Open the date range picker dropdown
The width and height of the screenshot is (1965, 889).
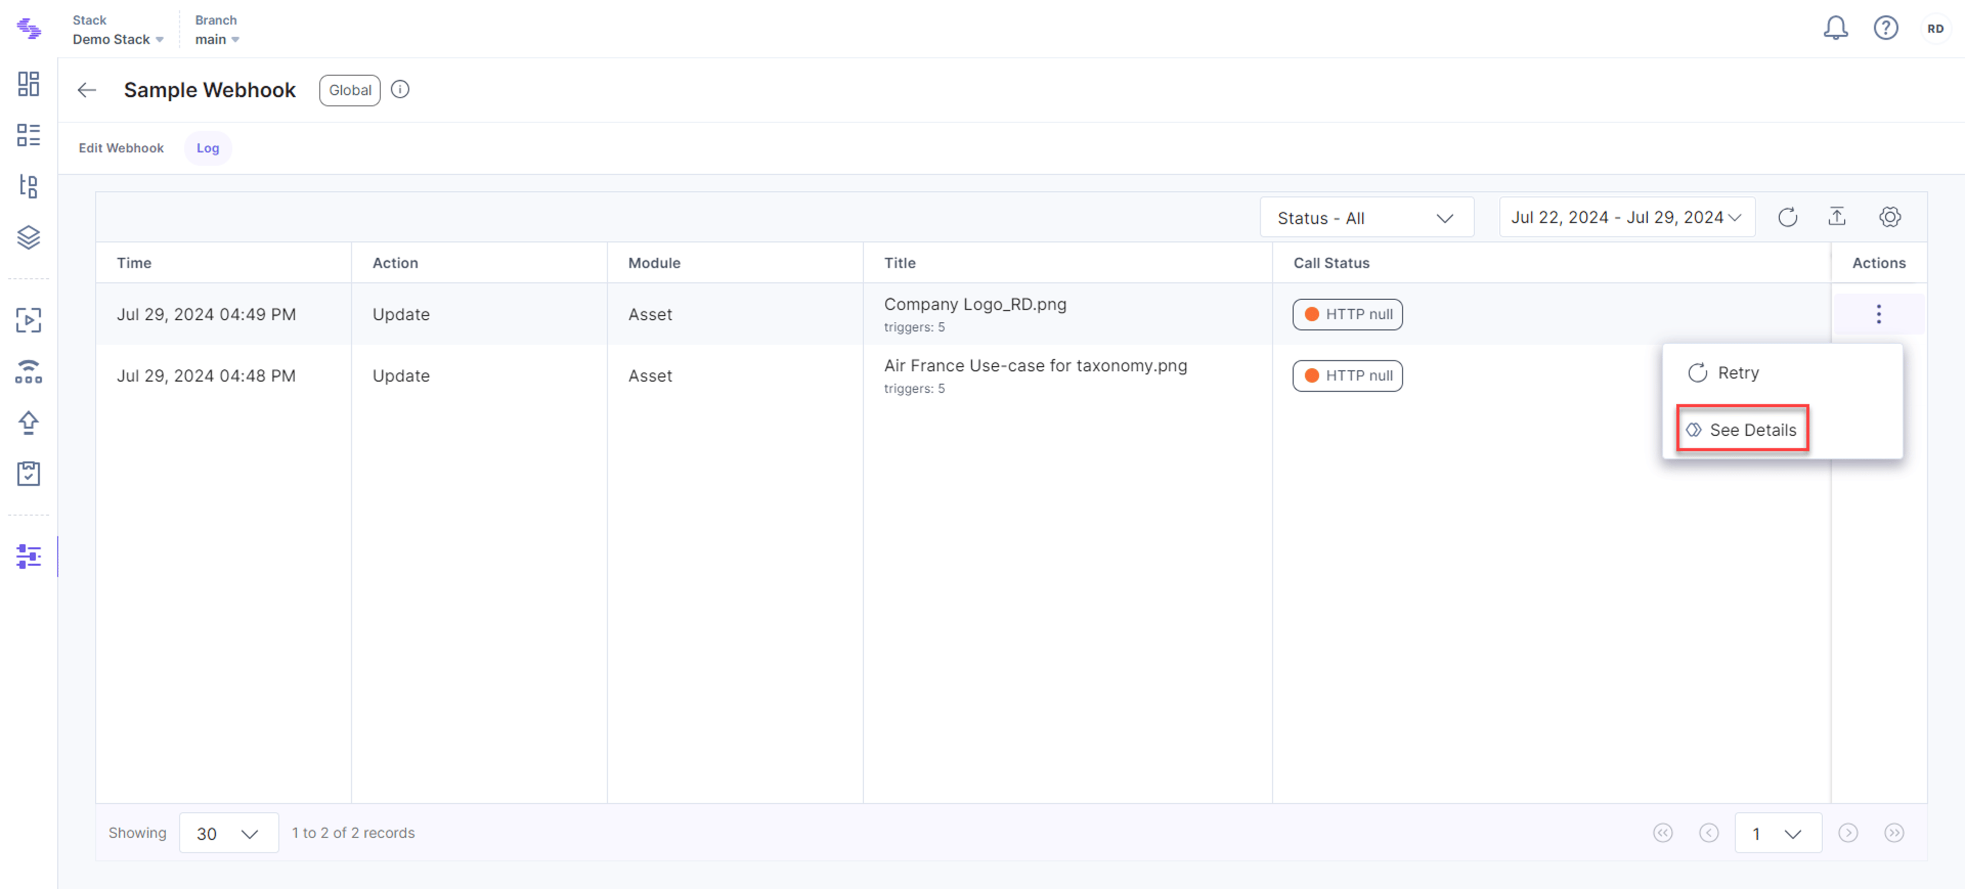(1626, 217)
